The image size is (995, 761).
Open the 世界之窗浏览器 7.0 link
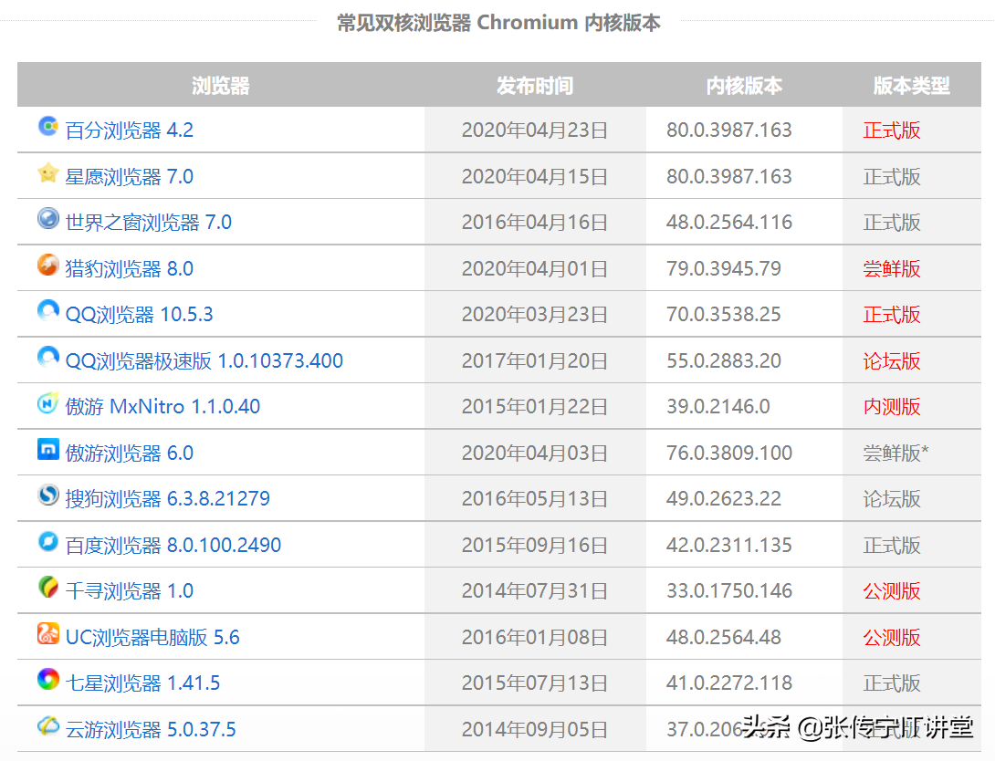[149, 222]
